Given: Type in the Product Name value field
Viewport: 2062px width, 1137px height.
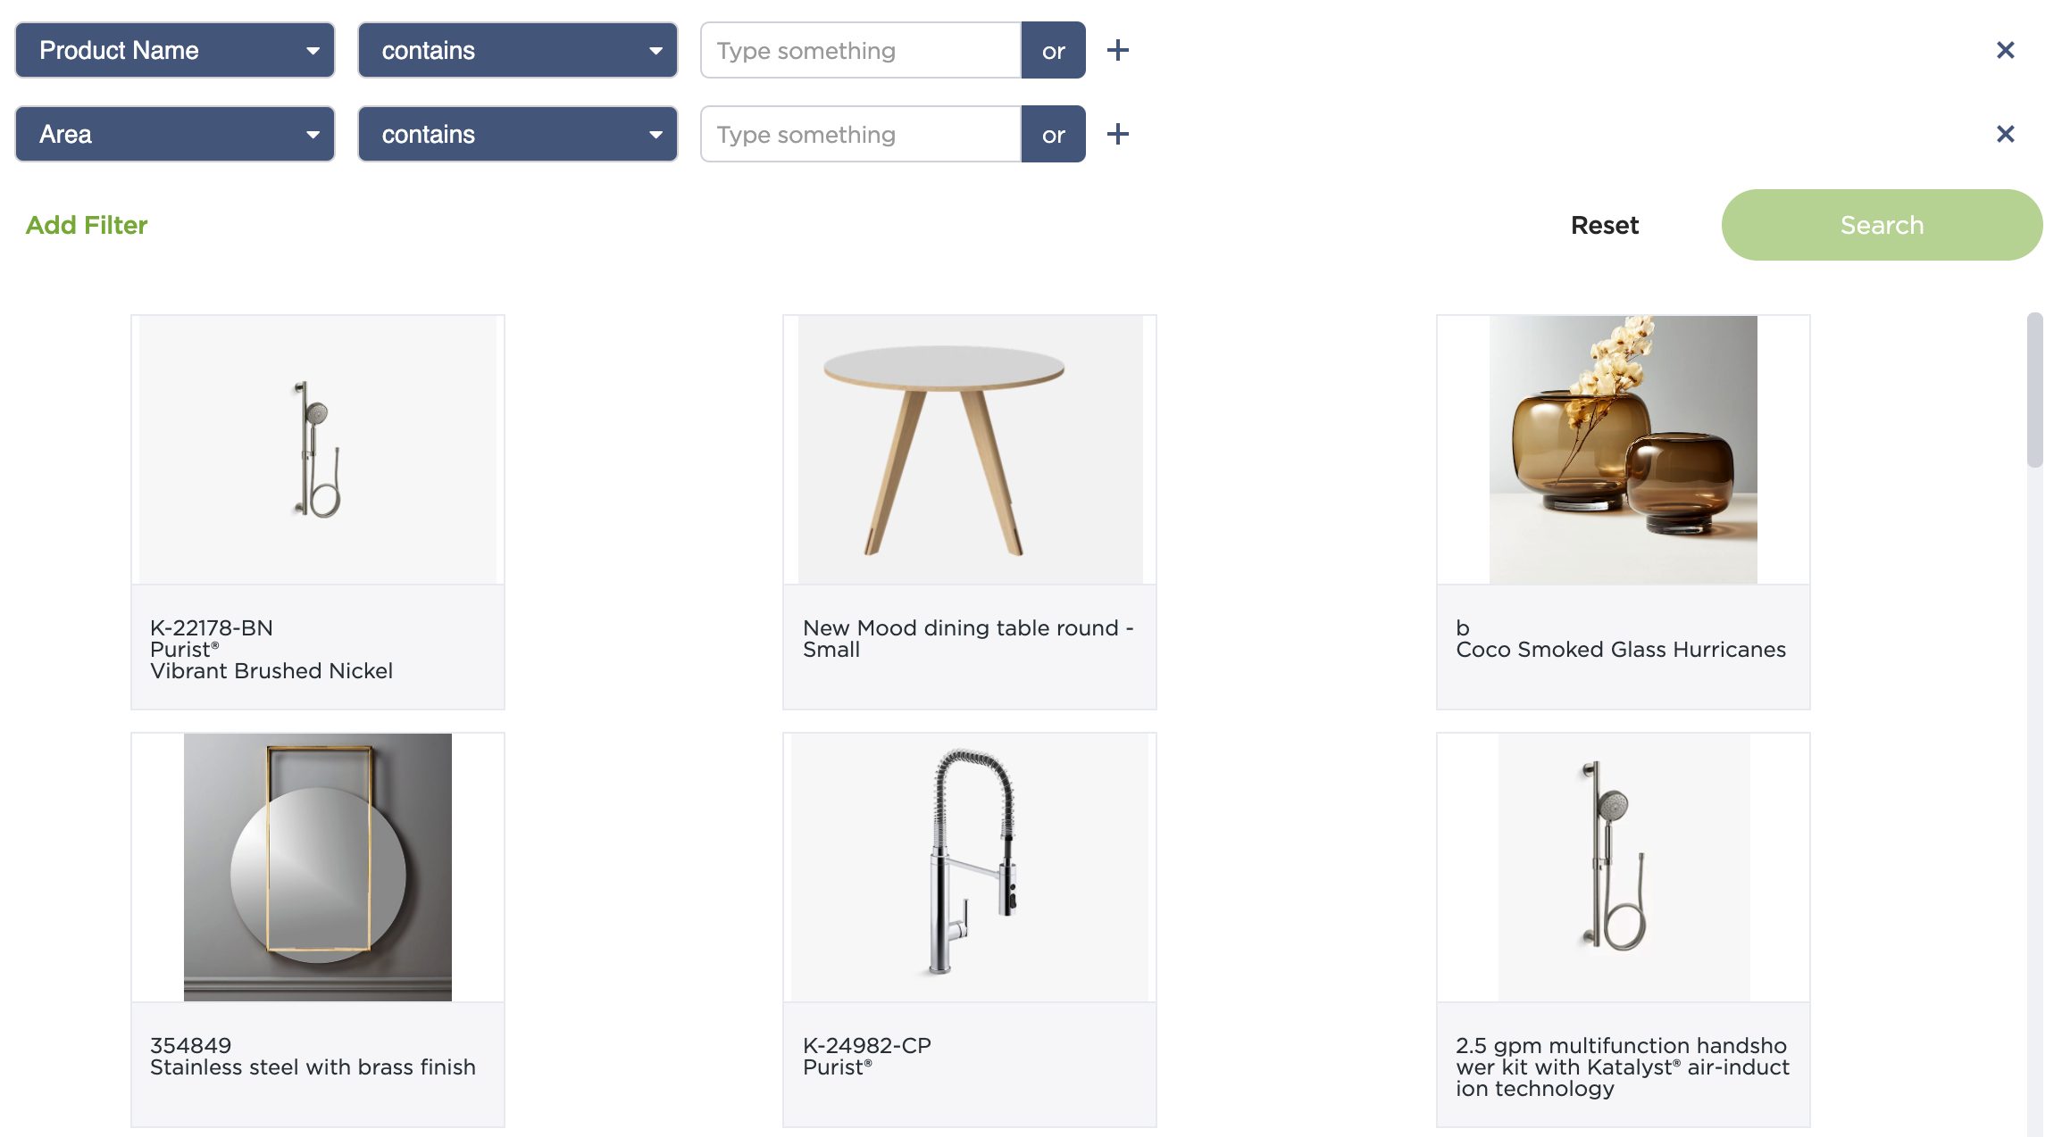Looking at the screenshot, I should point(859,50).
